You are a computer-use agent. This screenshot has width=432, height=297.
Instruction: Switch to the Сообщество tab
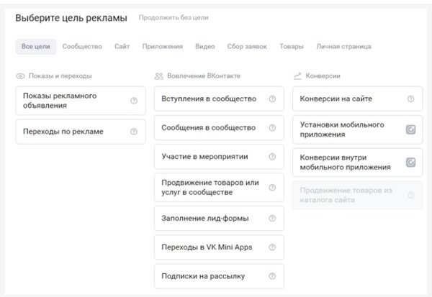82,47
